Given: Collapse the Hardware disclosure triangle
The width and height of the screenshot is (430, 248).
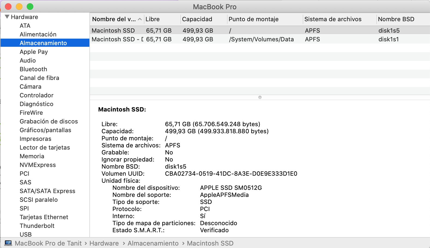Looking at the screenshot, I should tap(7, 17).
